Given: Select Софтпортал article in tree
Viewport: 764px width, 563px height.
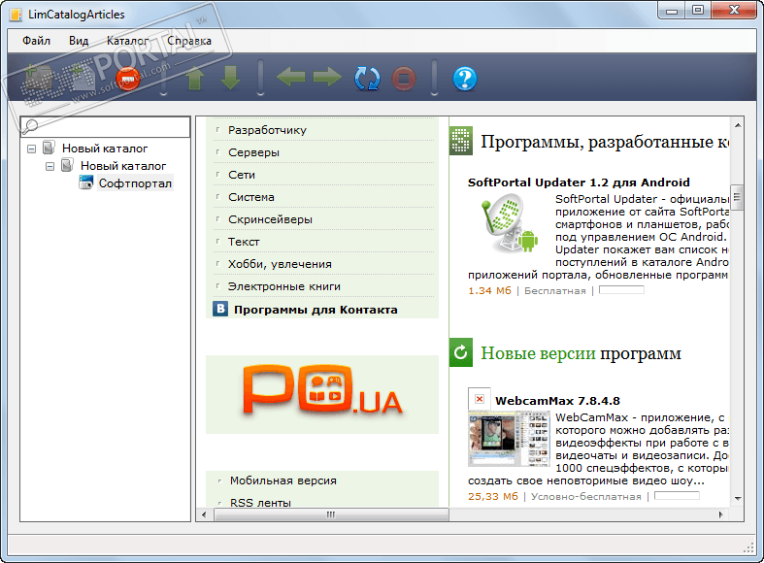Looking at the screenshot, I should pos(135,183).
